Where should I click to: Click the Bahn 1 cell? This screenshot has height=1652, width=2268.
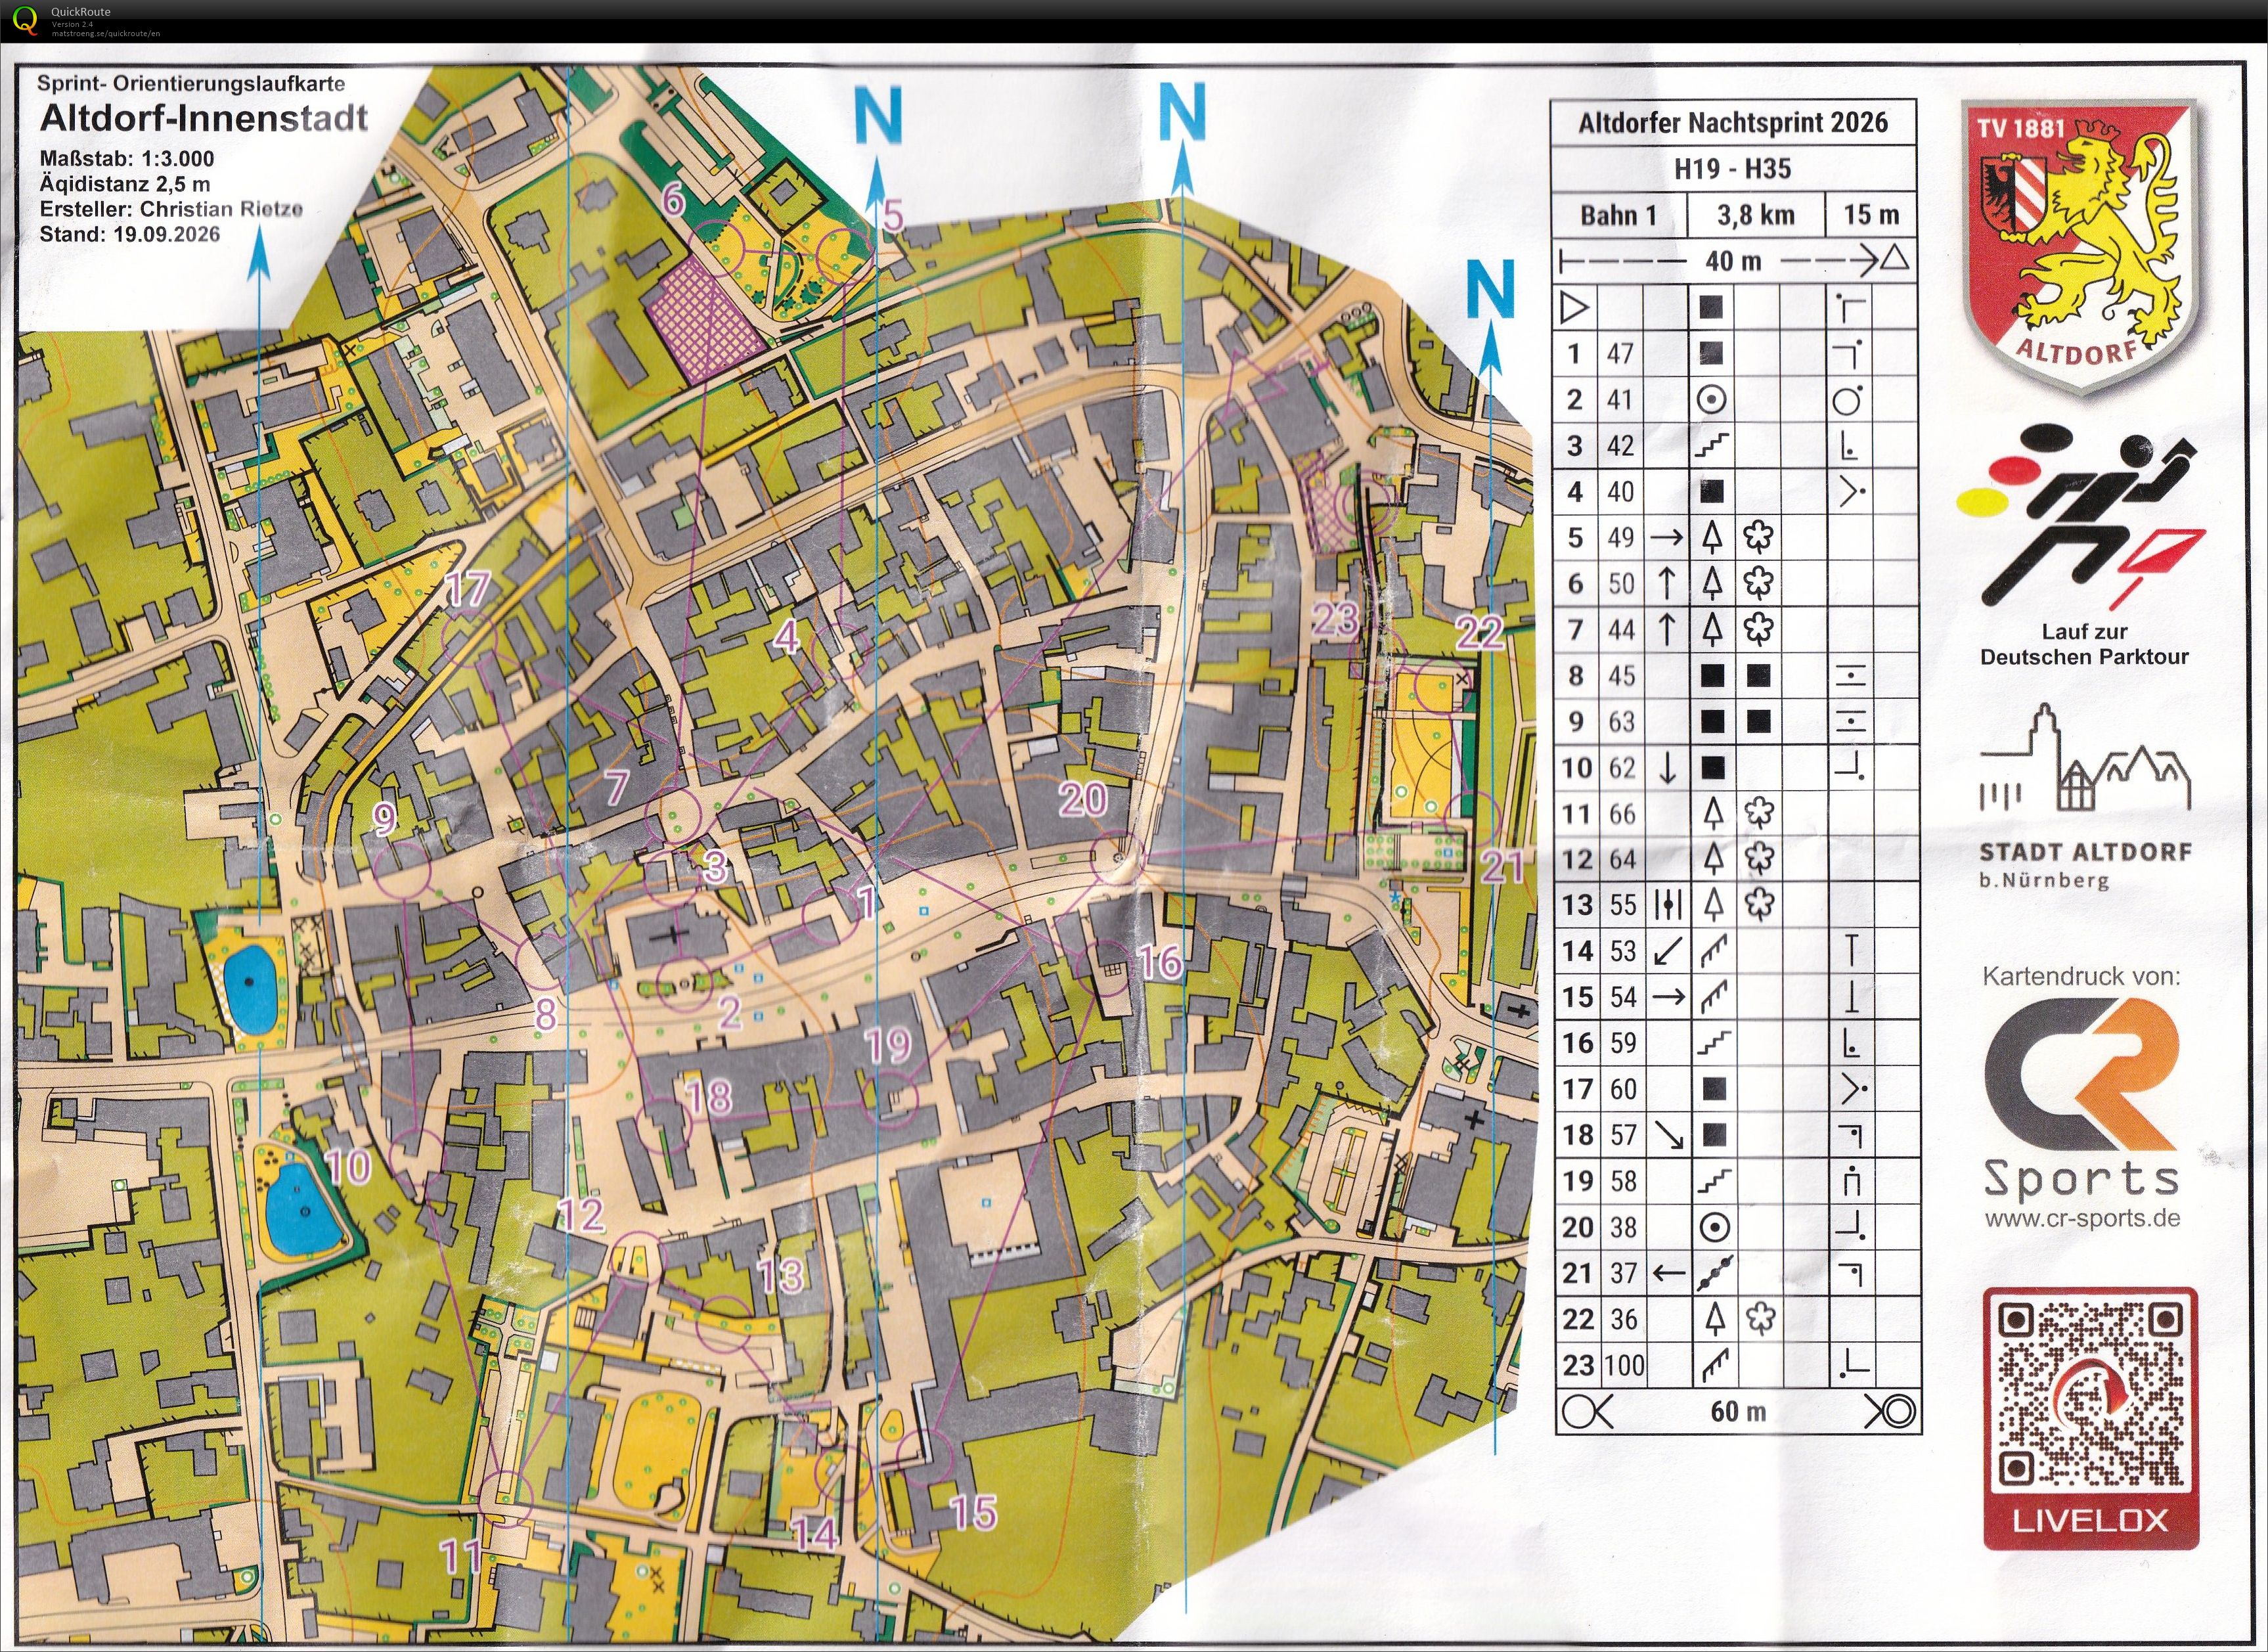(1620, 215)
